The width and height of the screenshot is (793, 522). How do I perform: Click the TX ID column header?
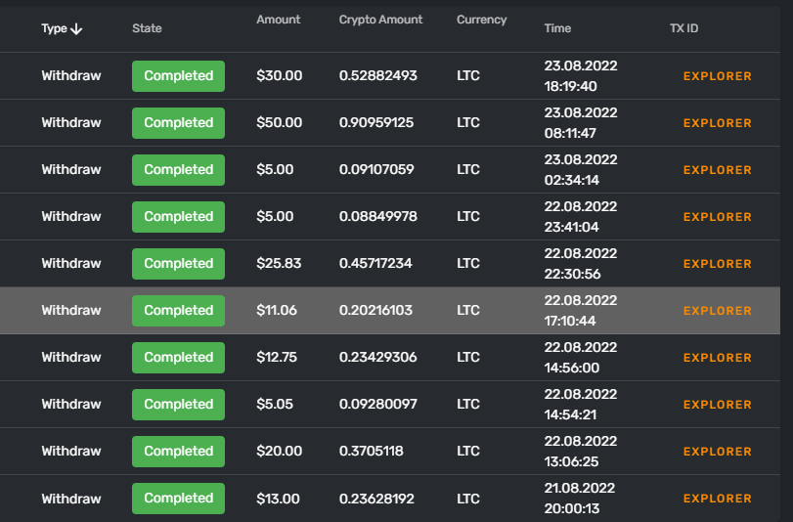(683, 28)
